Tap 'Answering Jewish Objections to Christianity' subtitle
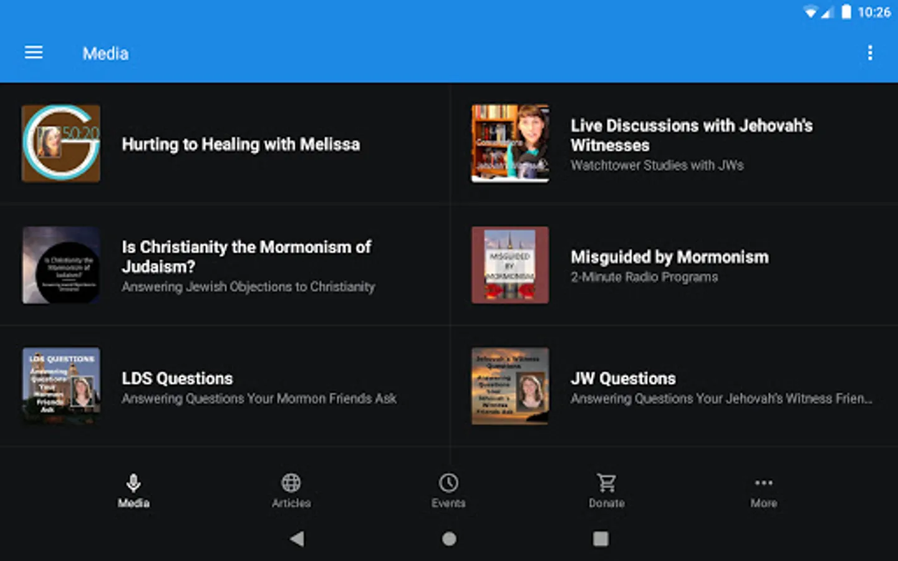 coord(248,287)
